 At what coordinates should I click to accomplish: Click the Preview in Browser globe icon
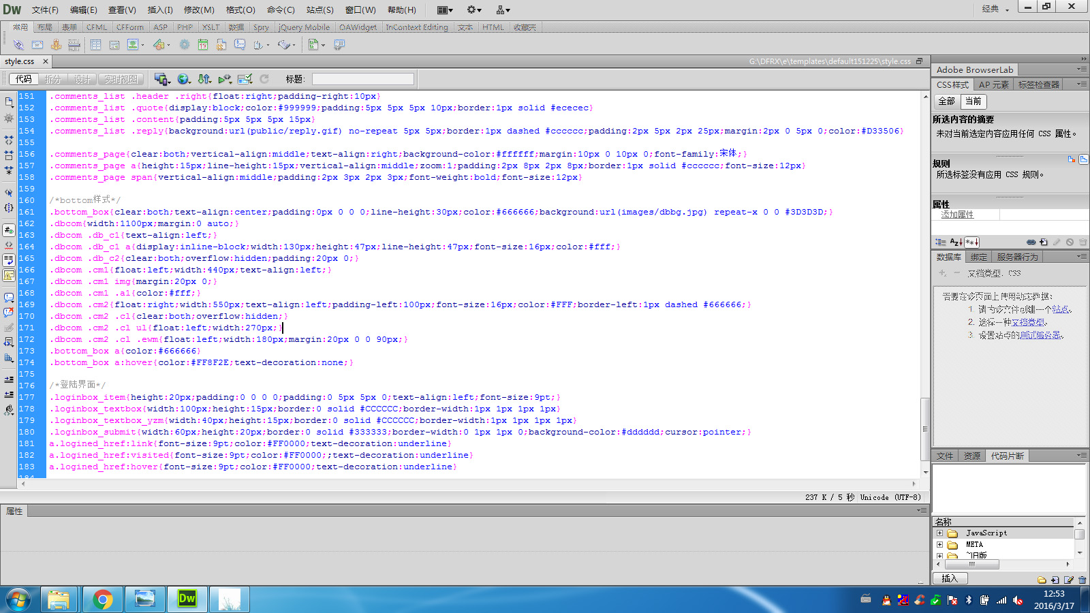click(183, 79)
